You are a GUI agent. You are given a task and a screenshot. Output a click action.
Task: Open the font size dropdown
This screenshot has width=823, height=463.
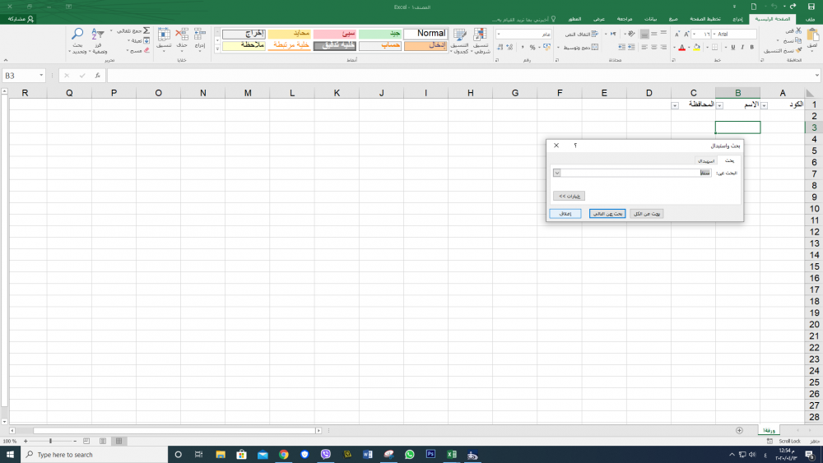[x=694, y=34]
